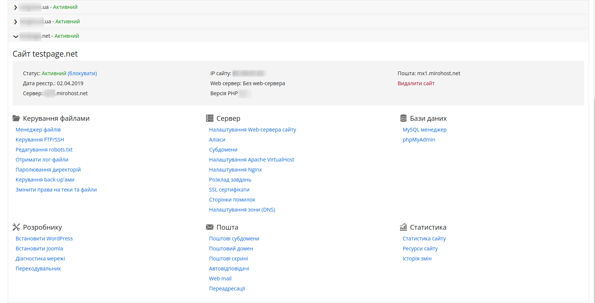Open Паролювання директорій
The height and width of the screenshot is (303, 595).
[x=48, y=170]
